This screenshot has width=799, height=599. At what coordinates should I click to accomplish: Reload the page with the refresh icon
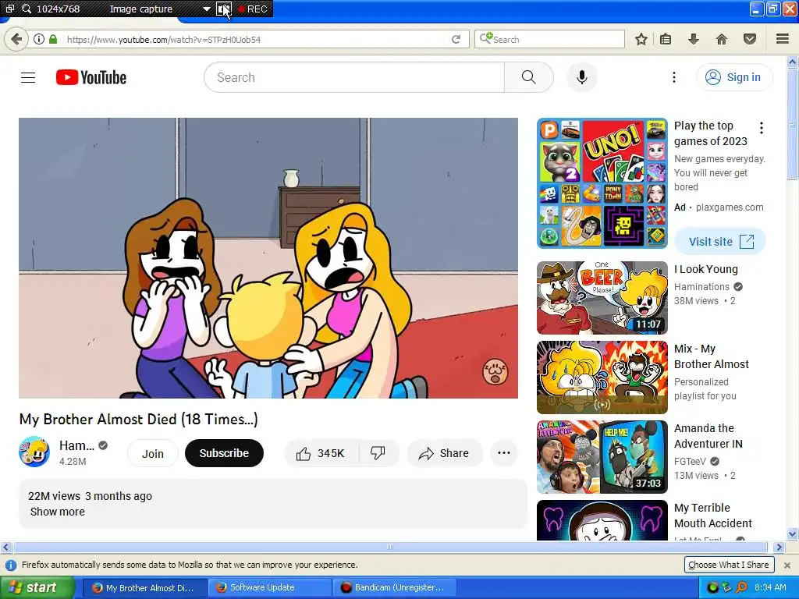coord(456,39)
